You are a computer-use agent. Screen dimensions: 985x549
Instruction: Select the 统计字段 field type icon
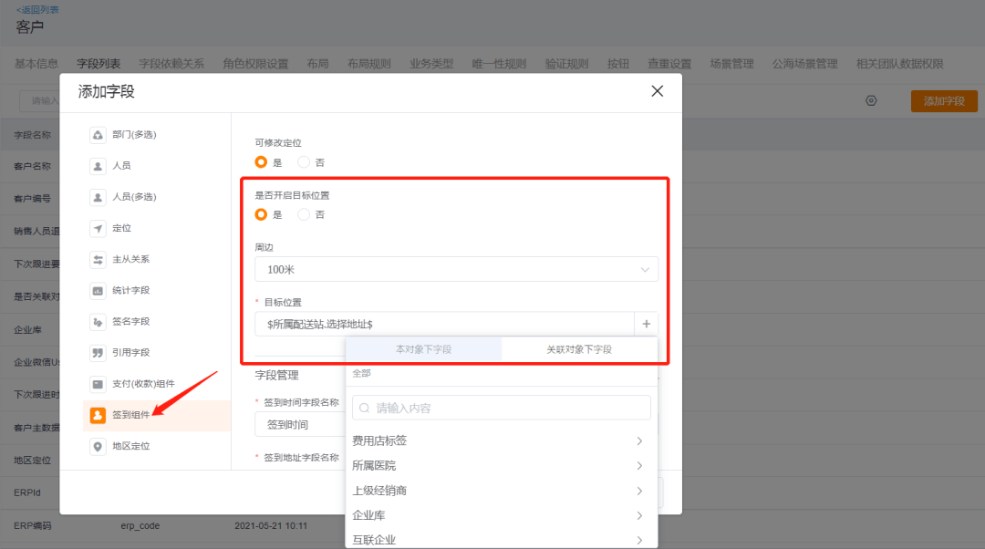click(98, 291)
